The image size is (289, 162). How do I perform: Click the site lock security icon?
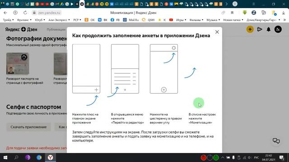(34, 13)
